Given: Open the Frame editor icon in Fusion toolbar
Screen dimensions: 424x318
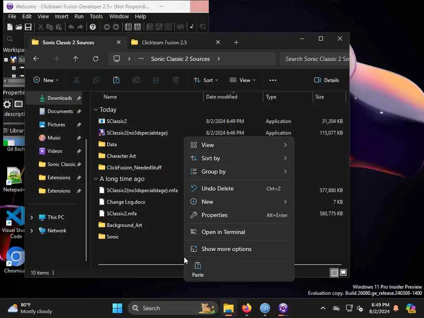Looking at the screenshot, I should pos(137,27).
